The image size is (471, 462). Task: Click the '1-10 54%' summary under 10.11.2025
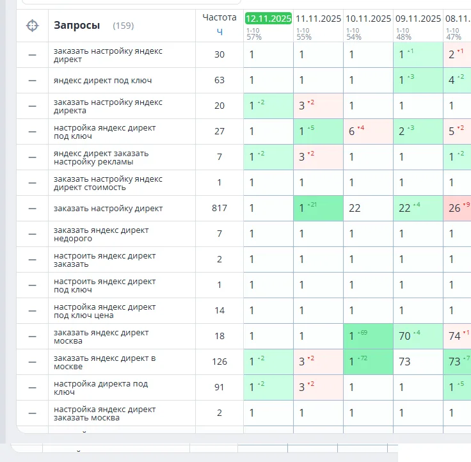pos(353,34)
